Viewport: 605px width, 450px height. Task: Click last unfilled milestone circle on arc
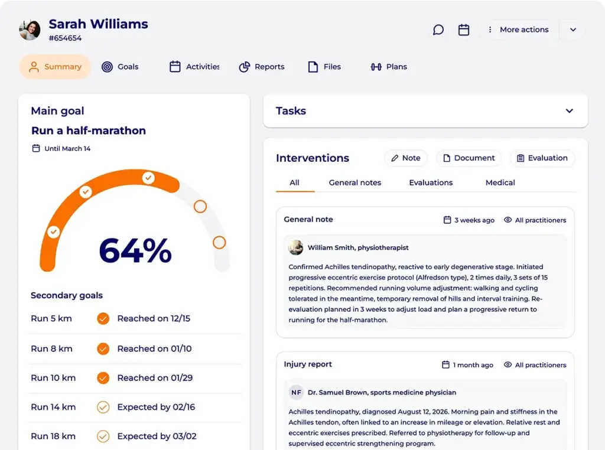pyautogui.click(x=219, y=243)
